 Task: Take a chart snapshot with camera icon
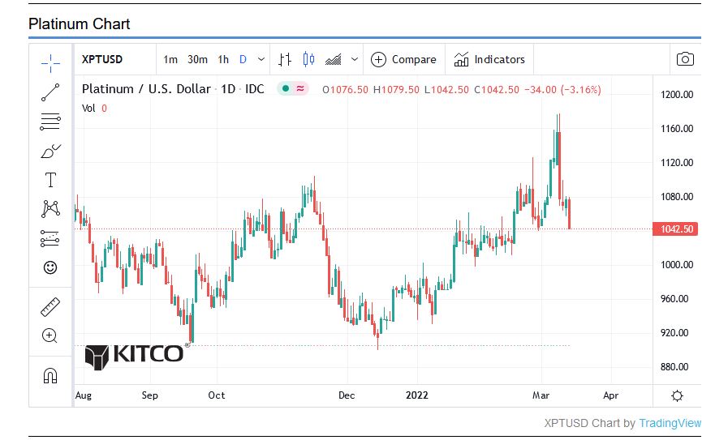[685, 59]
